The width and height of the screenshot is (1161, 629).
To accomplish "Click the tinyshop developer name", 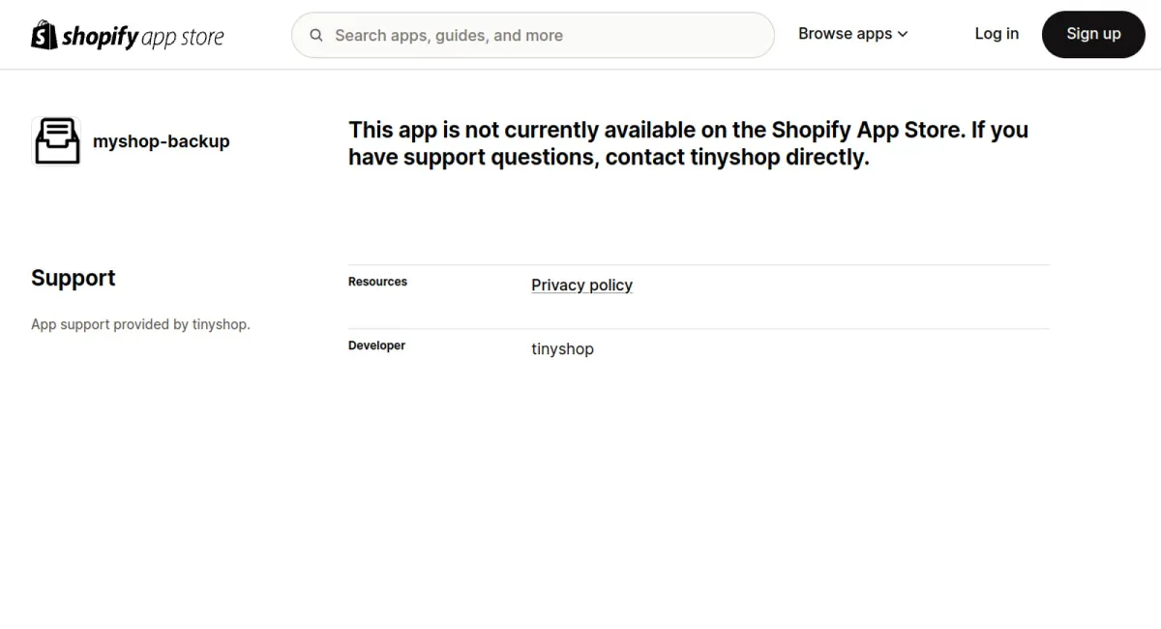I will [x=562, y=348].
